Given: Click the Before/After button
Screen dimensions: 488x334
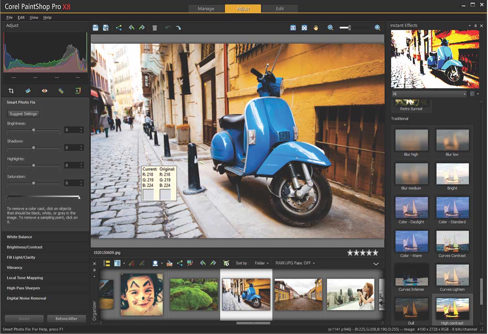Looking at the screenshot, I should [x=66, y=319].
